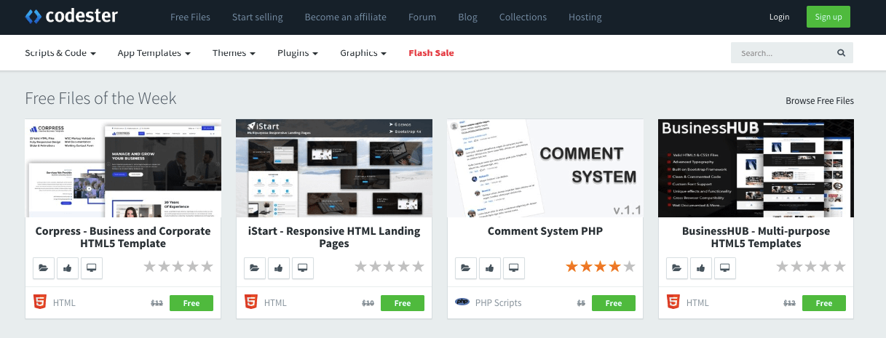Click HTML category label on BusinessHUB card
The width and height of the screenshot is (886, 338).
pyautogui.click(x=697, y=303)
